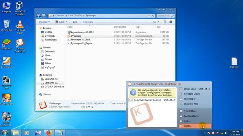
Task: Launch VLC media player desktop shortcut
Action: pos(20,27)
